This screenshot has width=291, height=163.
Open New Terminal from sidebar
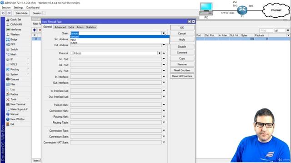tap(18, 105)
